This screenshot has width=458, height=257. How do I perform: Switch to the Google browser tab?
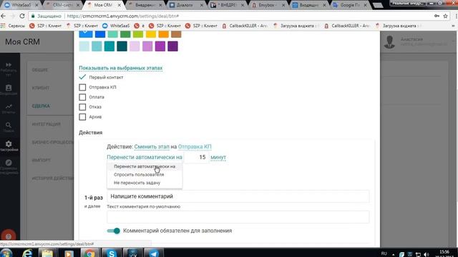click(x=350, y=5)
